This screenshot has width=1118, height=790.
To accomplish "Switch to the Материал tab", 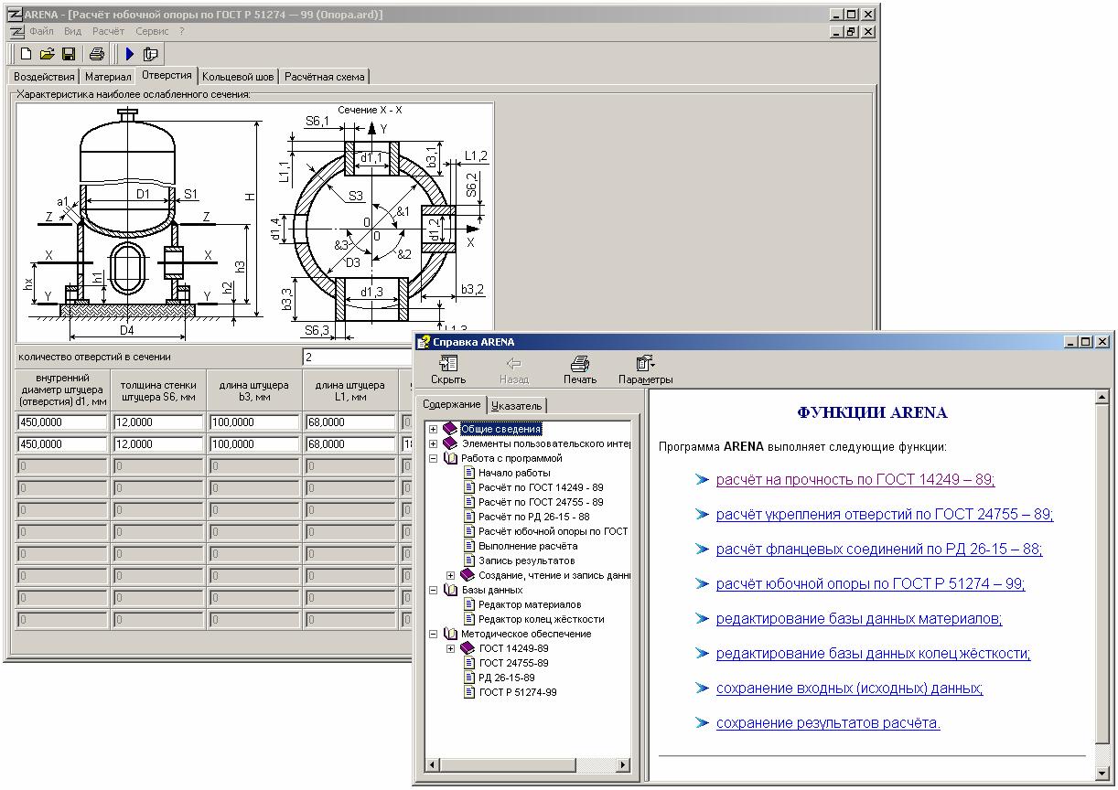I will point(108,77).
